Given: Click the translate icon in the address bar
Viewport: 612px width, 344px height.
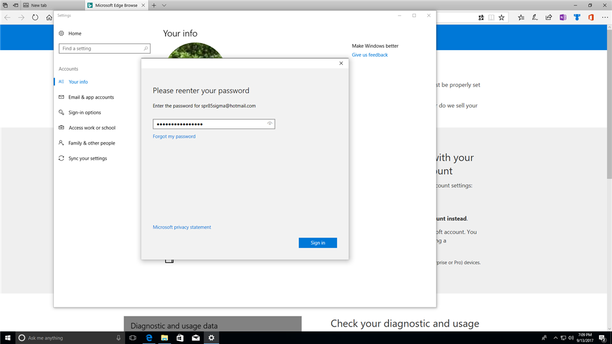Looking at the screenshot, I should coord(481,17).
